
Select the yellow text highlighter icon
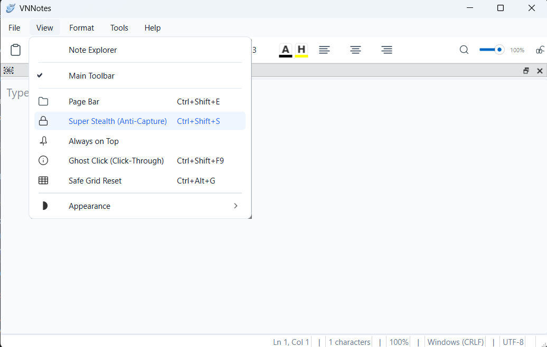pyautogui.click(x=301, y=50)
